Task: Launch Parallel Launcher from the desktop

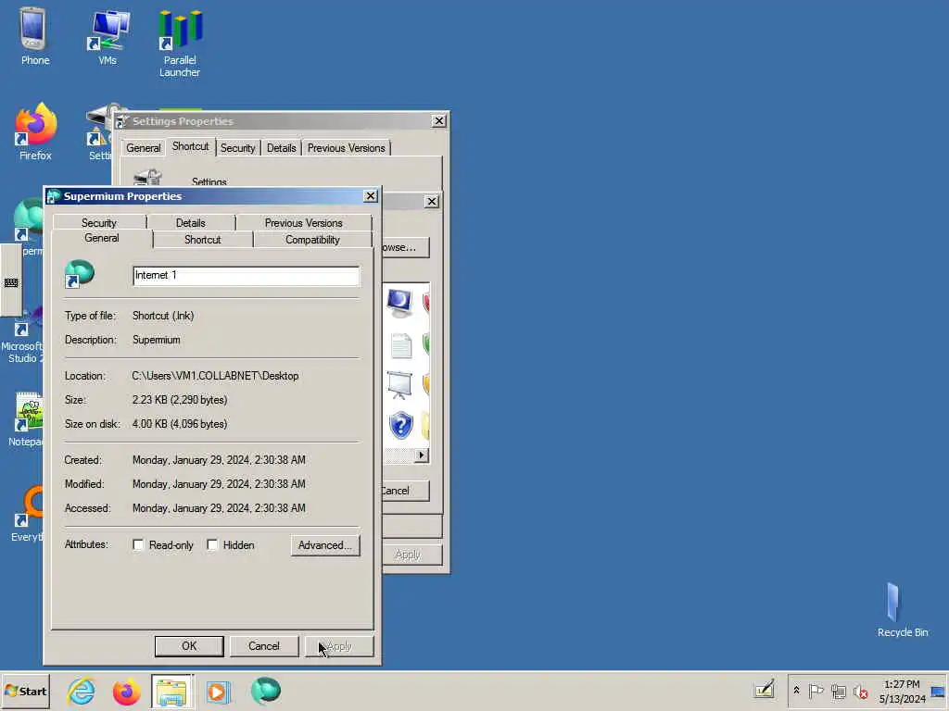Action: tap(180, 43)
